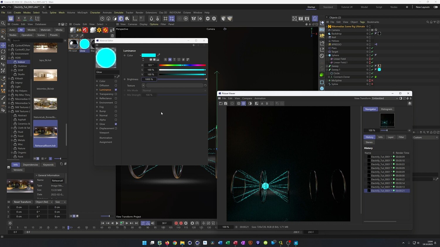This screenshot has height=247, width=440.
Task: Click the trash icon in the Material Manager
Action: point(112,36)
